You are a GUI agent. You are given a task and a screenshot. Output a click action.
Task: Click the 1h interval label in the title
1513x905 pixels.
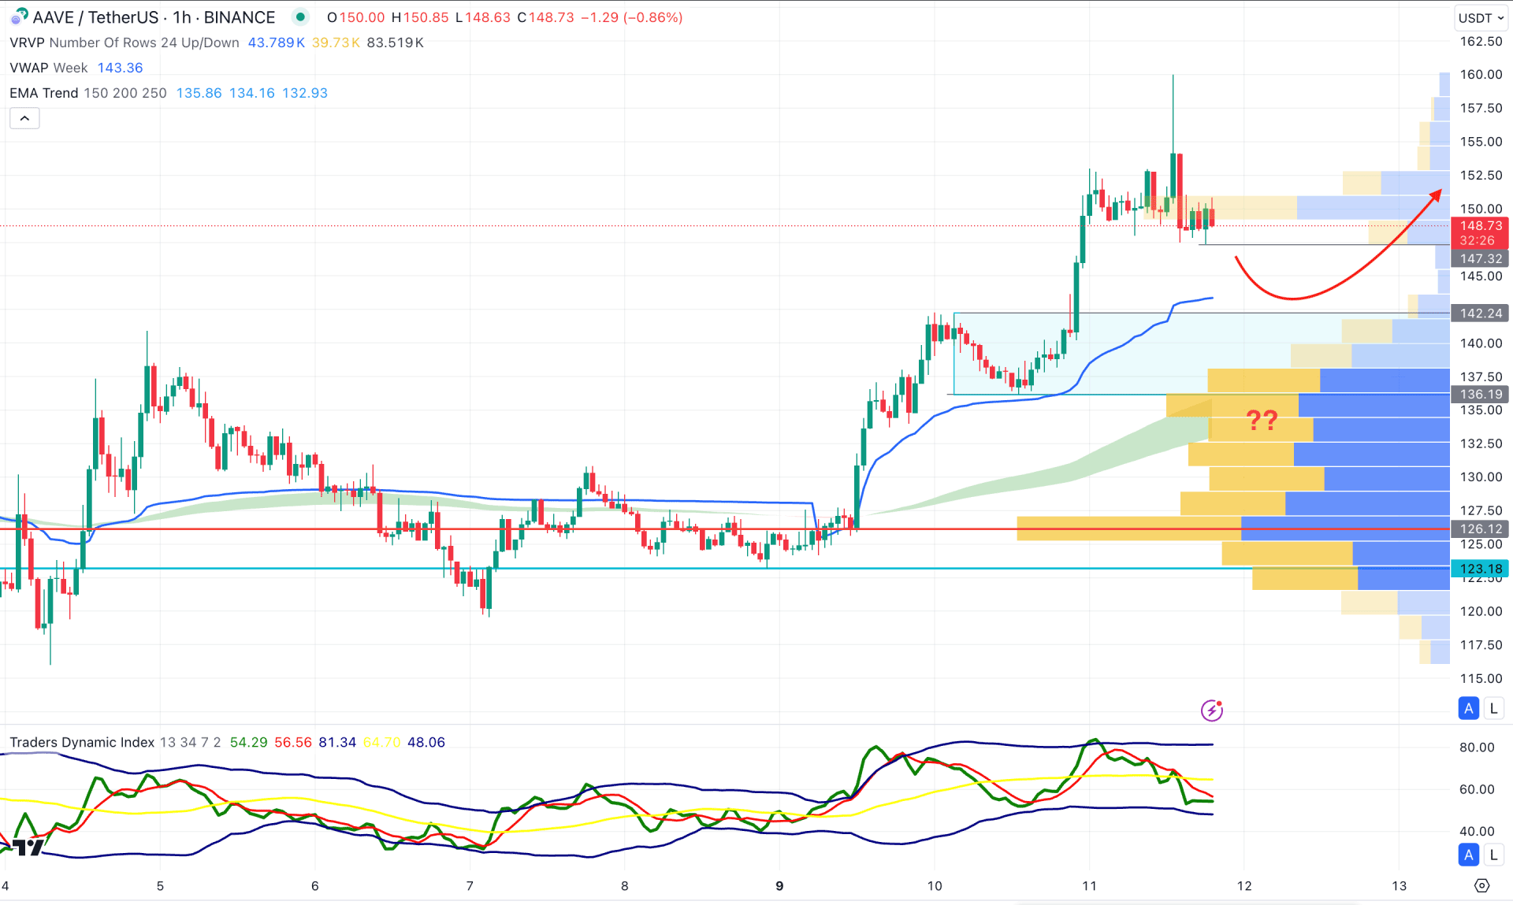[x=181, y=17]
